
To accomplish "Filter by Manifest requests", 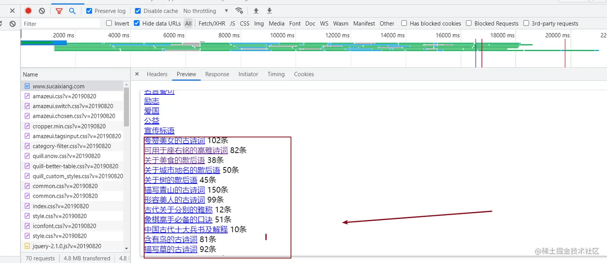I will [364, 24].
